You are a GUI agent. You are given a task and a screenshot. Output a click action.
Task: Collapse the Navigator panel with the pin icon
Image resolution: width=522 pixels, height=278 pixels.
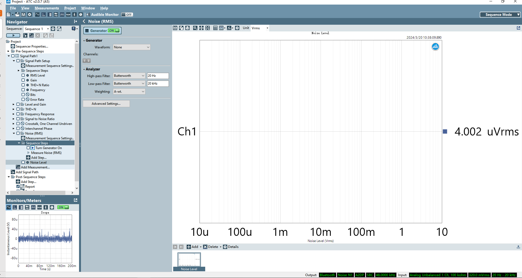[x=76, y=21]
